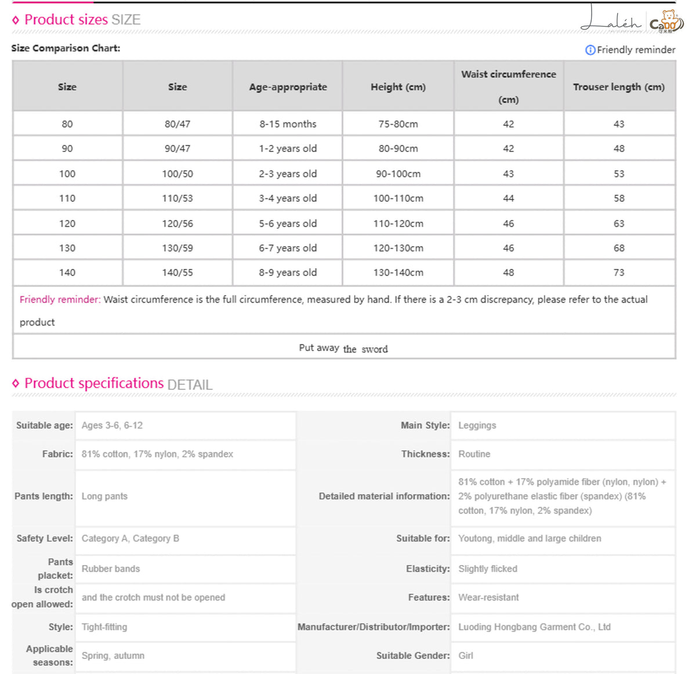Image resolution: width=696 pixels, height=674 pixels.
Task: Click the diamond icon beside Product specifications
Action: coord(16,383)
